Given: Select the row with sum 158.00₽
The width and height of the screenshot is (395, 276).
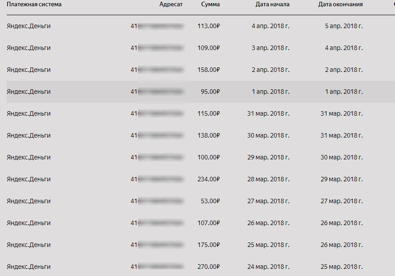Looking at the screenshot, I should point(197,70).
